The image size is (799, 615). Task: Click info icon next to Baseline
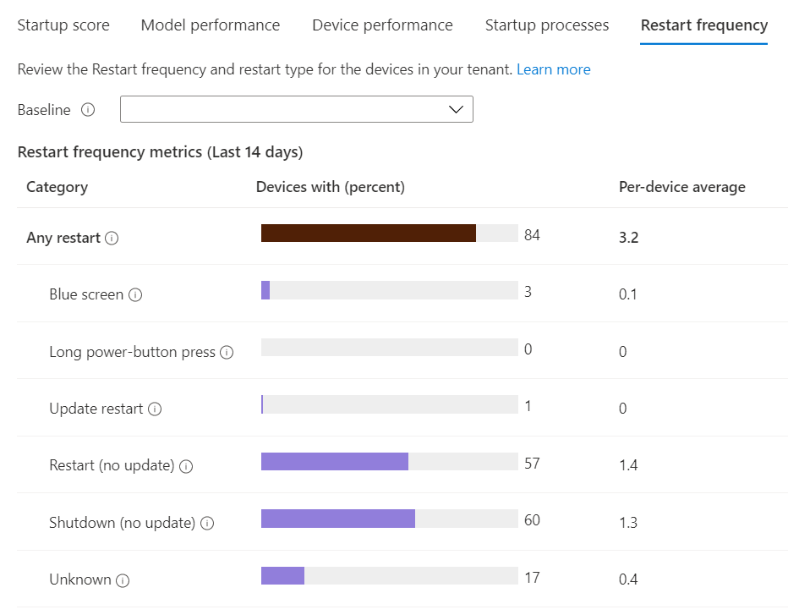pos(88,110)
